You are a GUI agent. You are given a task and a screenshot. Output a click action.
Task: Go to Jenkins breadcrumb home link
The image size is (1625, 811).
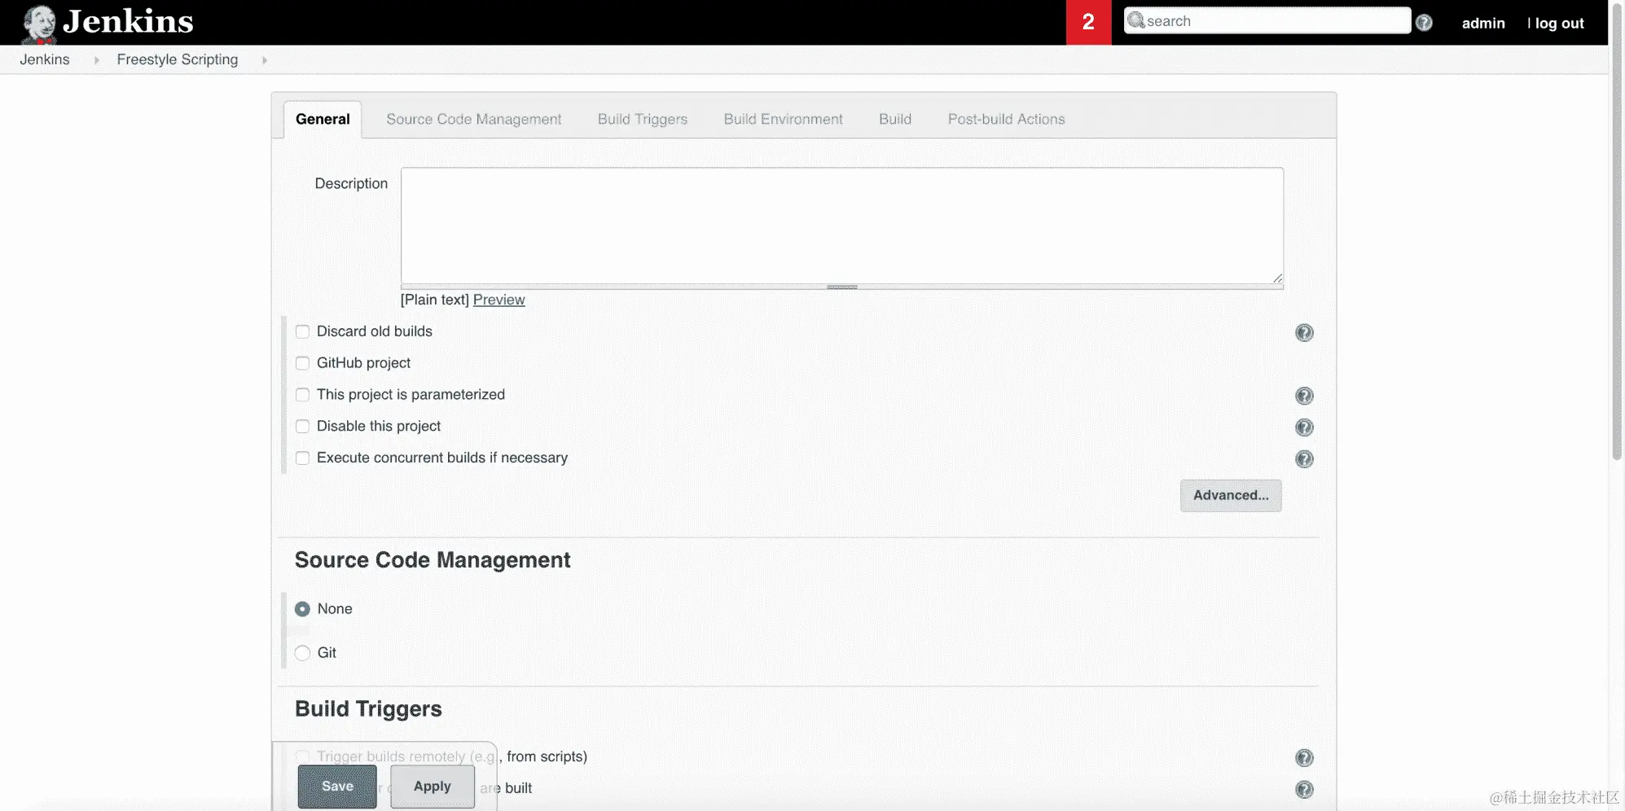coord(45,60)
